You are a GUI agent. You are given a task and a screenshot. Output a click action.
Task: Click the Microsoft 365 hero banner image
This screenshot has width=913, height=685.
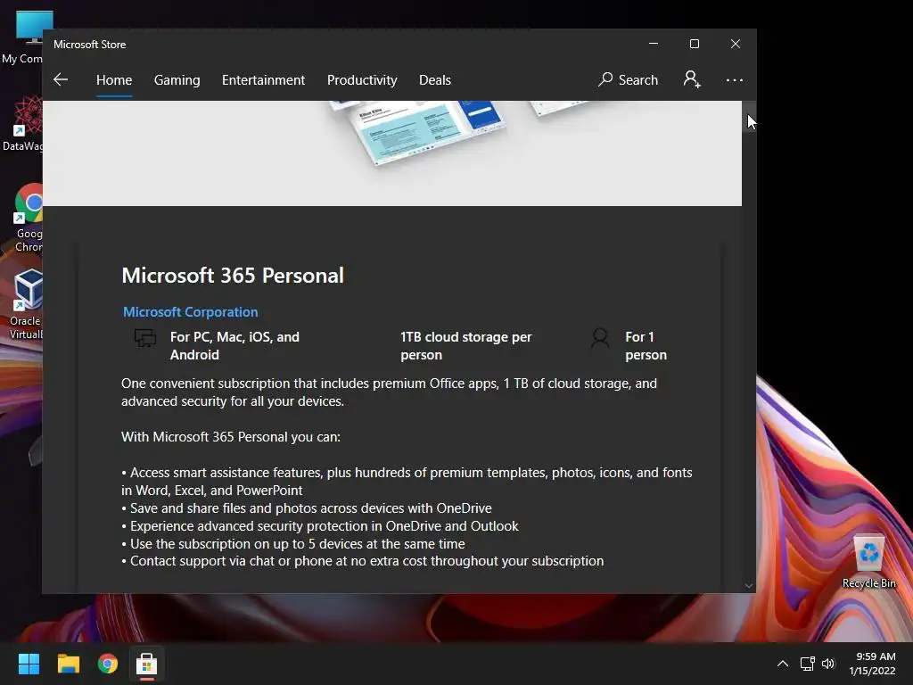[392, 153]
